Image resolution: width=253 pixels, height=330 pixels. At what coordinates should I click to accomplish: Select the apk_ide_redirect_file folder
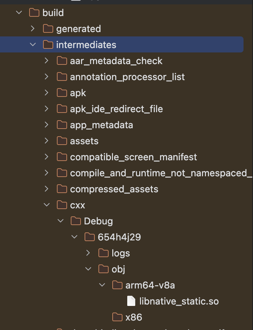pos(116,109)
